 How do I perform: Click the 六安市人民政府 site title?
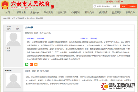click(30, 4)
